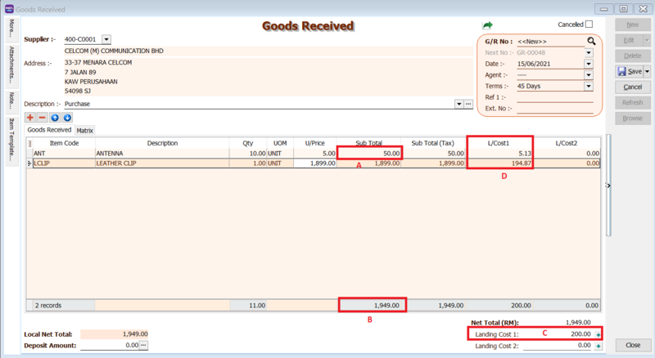Click the Ref 1 input field

click(553, 97)
